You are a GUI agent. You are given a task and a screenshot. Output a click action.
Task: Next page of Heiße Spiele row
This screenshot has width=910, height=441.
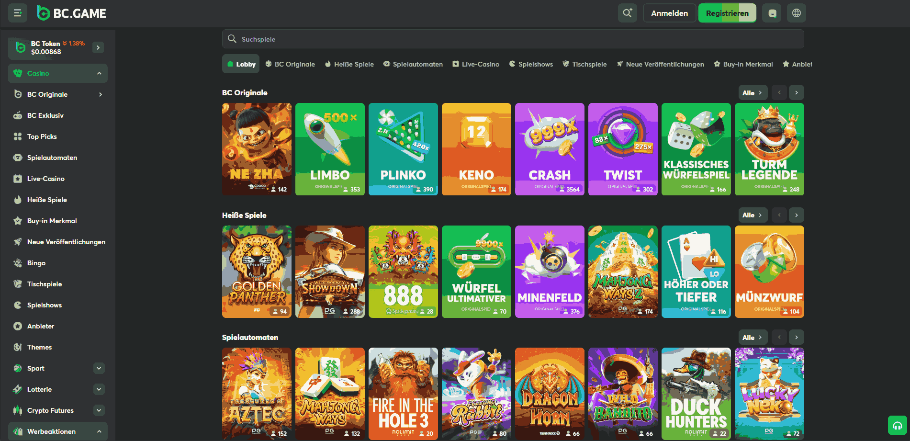797,215
